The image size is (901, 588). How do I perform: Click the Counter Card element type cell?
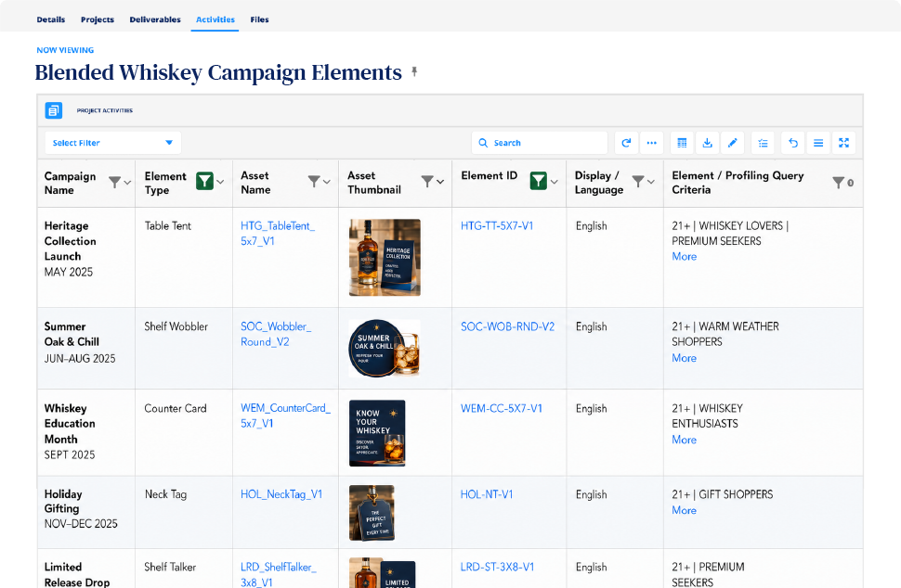pyautogui.click(x=176, y=408)
